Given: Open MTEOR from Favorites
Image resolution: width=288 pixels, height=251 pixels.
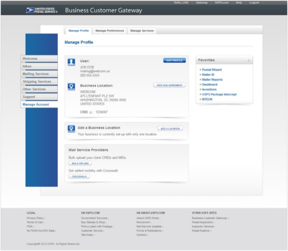Looking at the screenshot, I should pos(207,99).
